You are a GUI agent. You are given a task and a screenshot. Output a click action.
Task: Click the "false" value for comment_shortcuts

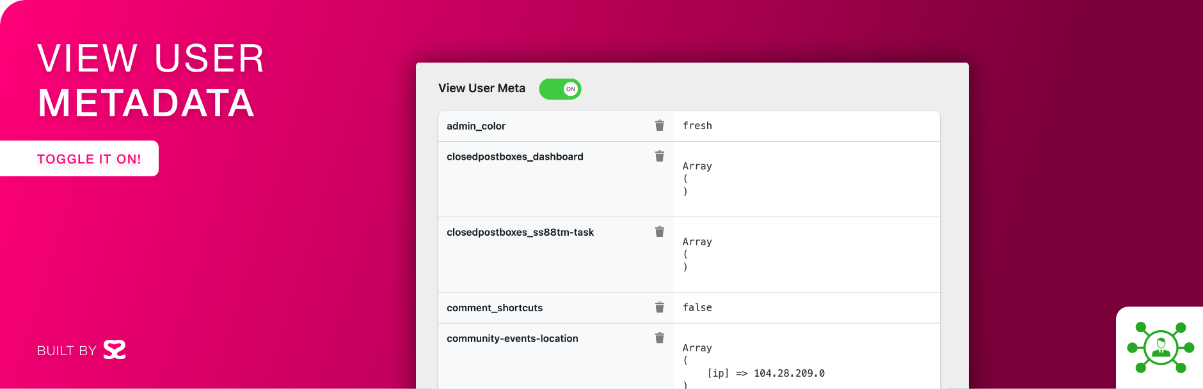697,307
